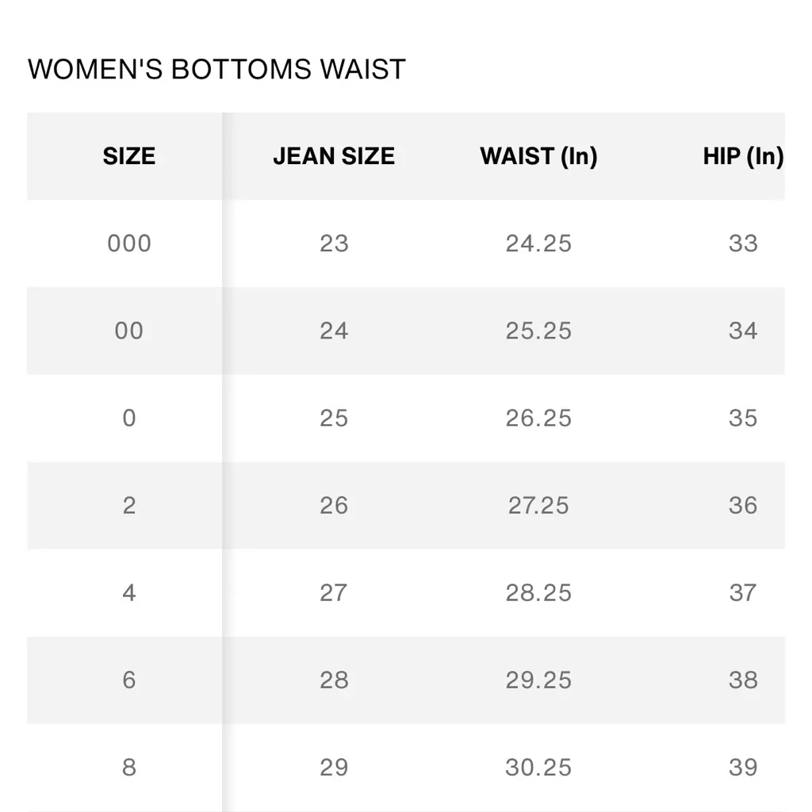The width and height of the screenshot is (812, 812).
Task: Click jean size 25 cell
Action: [334, 418]
